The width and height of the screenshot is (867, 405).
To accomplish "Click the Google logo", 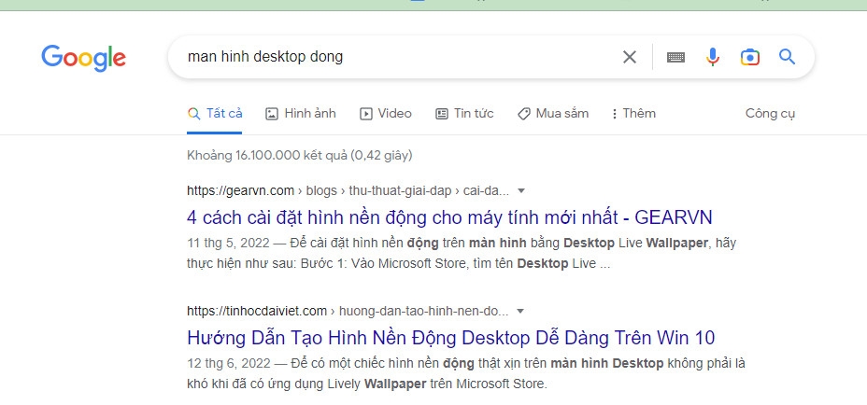I will click(83, 58).
